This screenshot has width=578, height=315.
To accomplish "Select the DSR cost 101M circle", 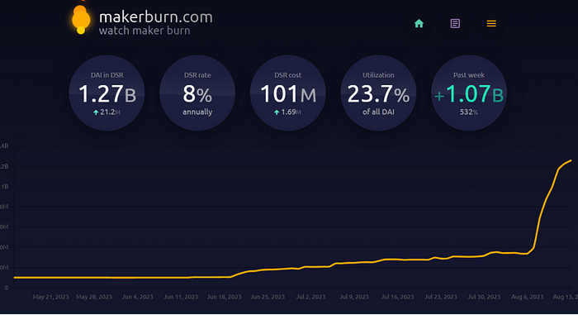I will [288, 93].
